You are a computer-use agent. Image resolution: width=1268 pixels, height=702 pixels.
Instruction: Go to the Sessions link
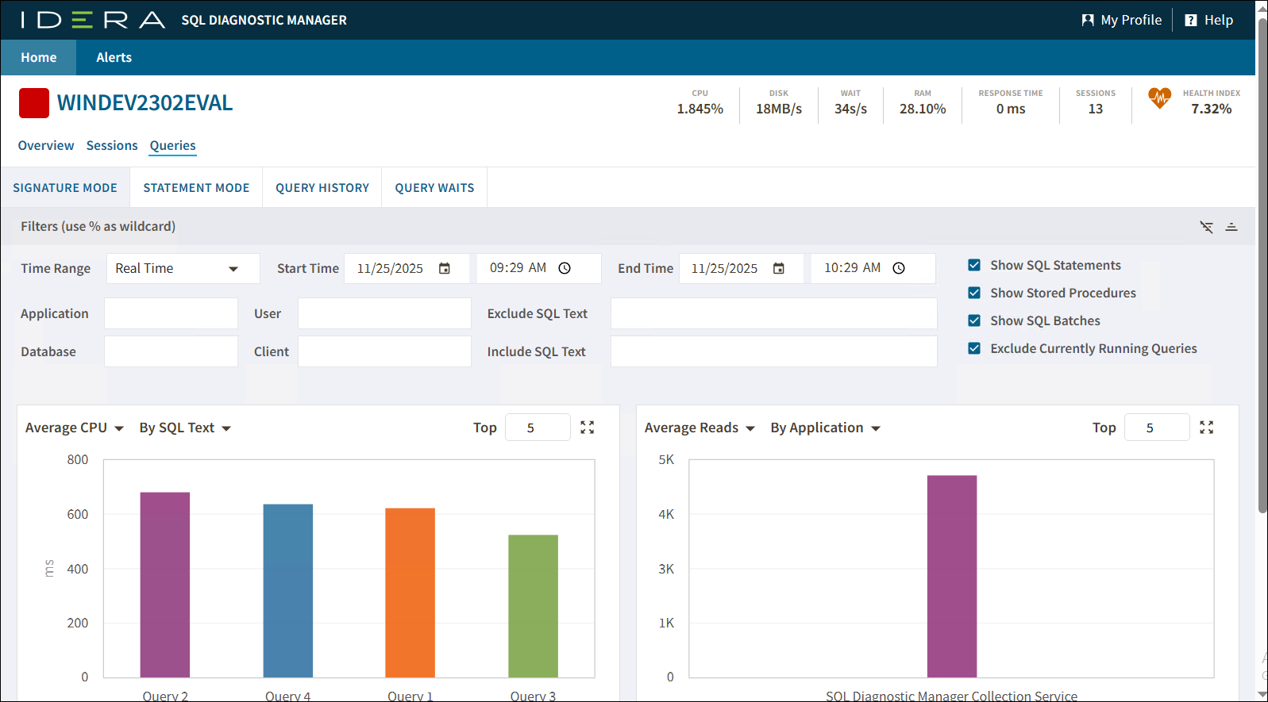coord(112,146)
